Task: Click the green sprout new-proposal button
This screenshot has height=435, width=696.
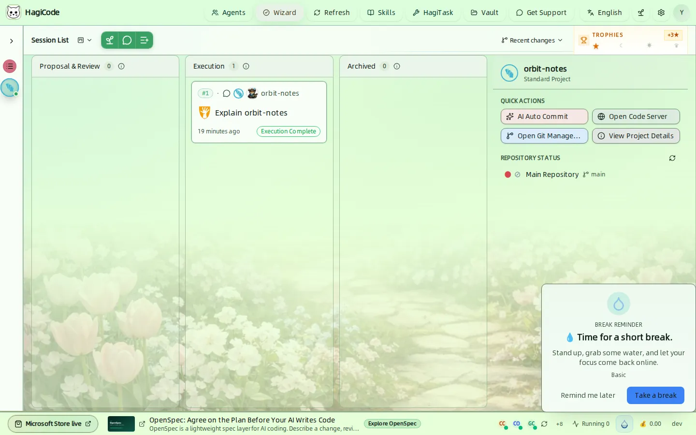Action: [x=110, y=40]
